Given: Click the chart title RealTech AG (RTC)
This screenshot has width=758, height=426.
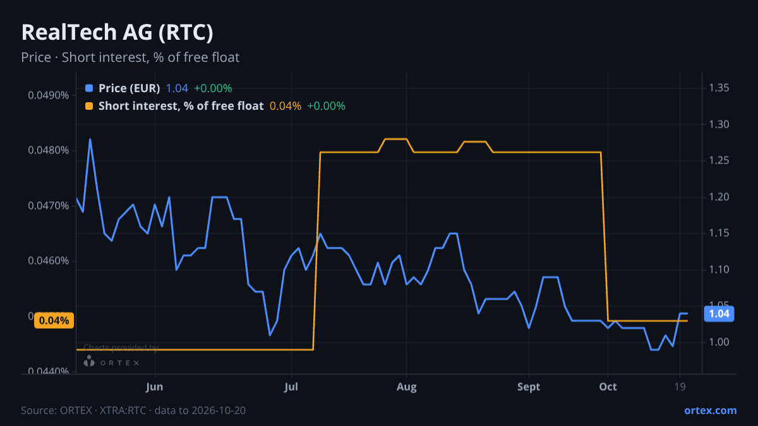Looking at the screenshot, I should pyautogui.click(x=117, y=32).
